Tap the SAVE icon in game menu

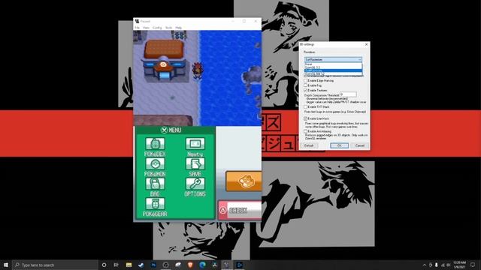click(x=195, y=163)
